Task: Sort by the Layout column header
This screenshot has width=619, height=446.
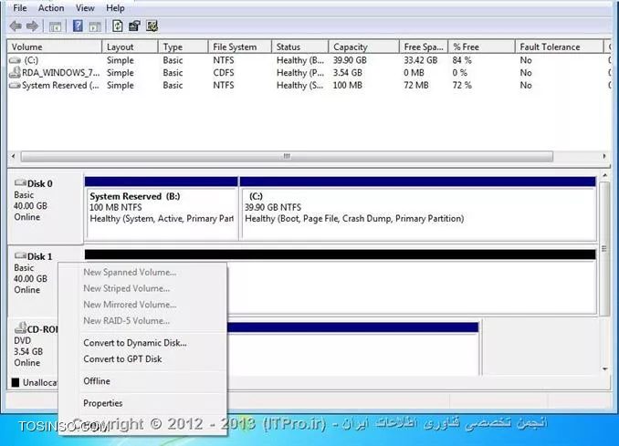Action: point(130,47)
